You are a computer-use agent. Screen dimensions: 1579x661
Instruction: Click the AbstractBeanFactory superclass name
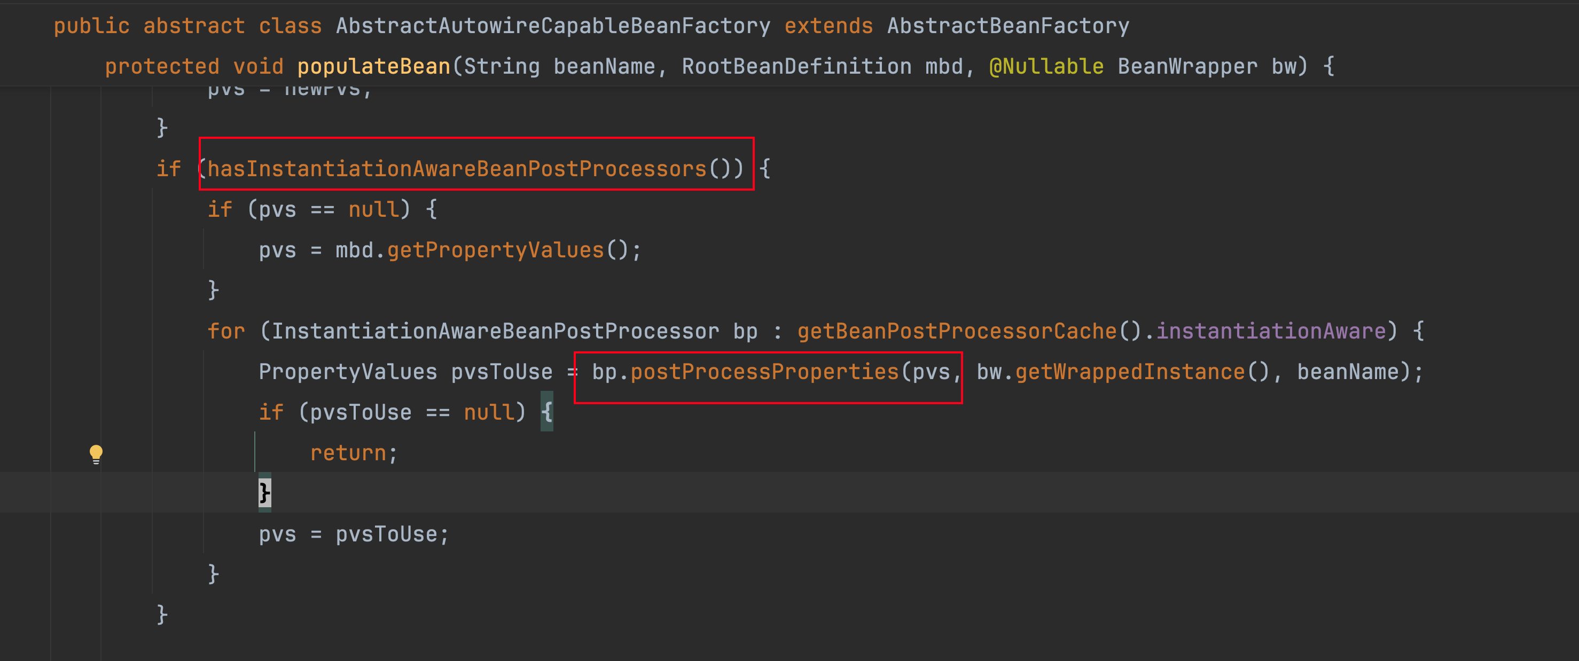(x=1008, y=26)
